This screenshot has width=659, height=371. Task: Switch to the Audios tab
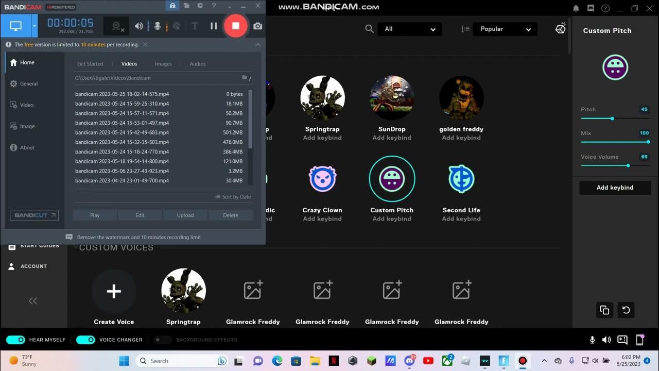pos(198,64)
